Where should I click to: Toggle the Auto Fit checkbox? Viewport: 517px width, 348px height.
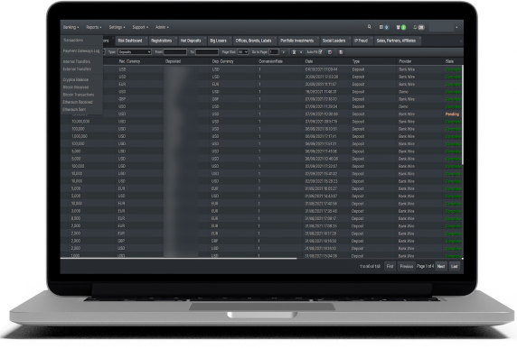point(320,51)
